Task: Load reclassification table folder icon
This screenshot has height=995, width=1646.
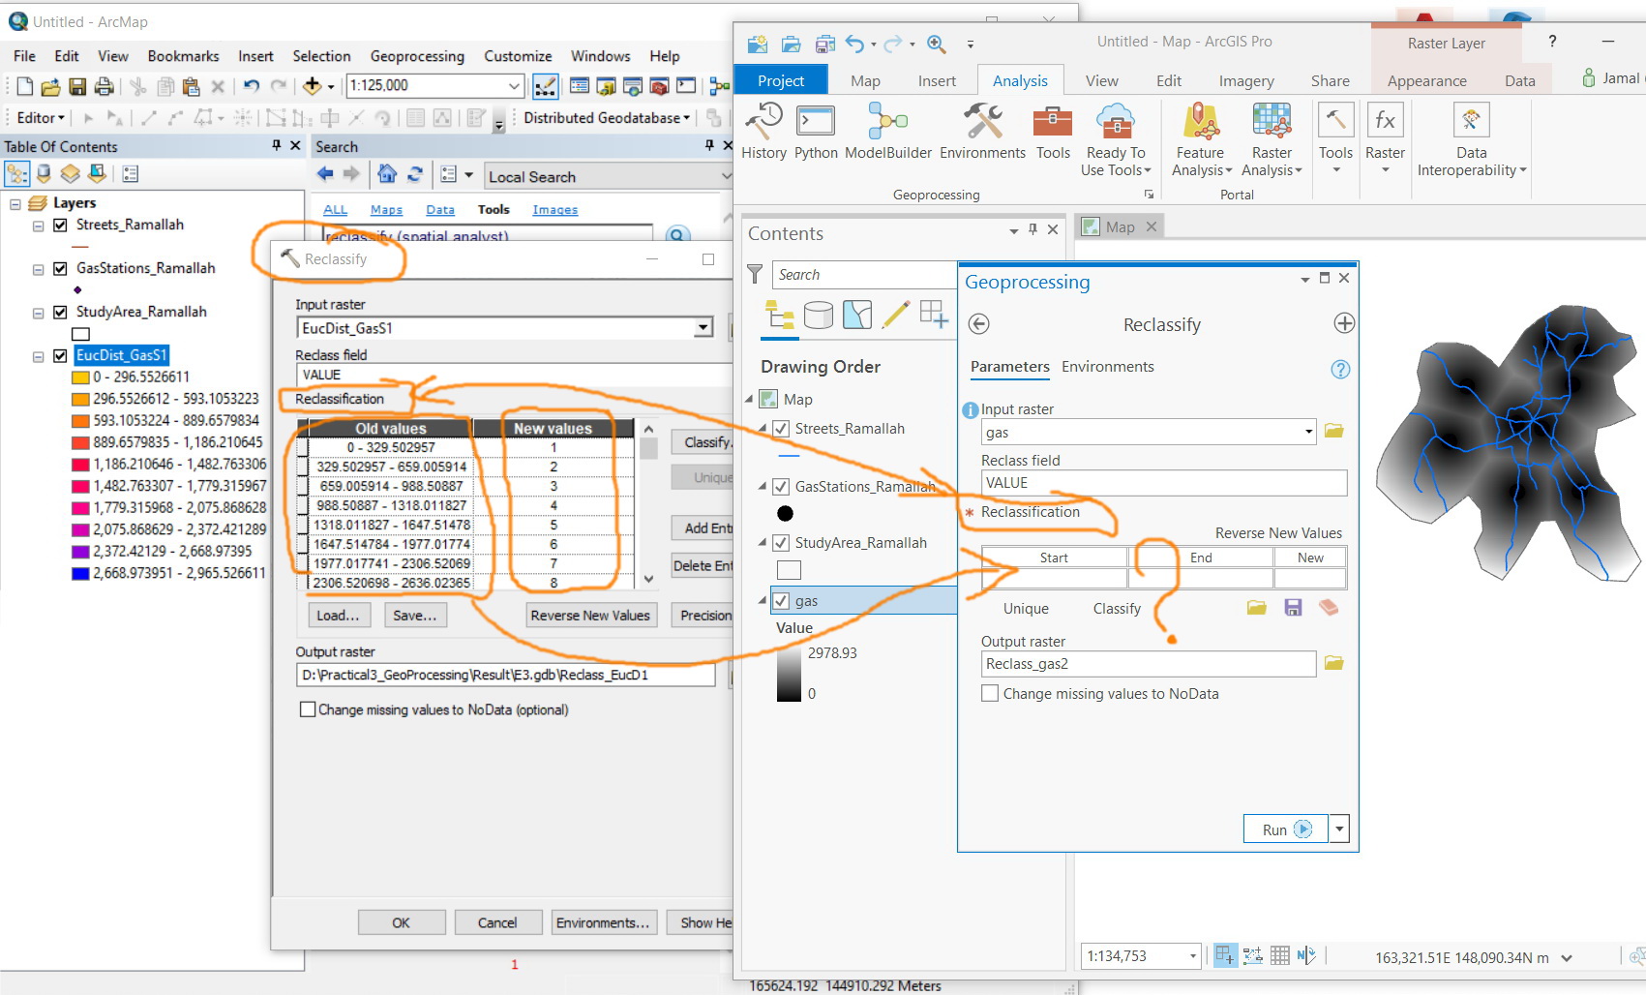Action: 1256,608
